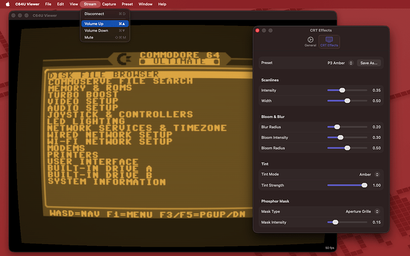Select WI-FI NETWORK SETUP entry
The width and height of the screenshot is (410, 256).
pyautogui.click(x=110, y=141)
